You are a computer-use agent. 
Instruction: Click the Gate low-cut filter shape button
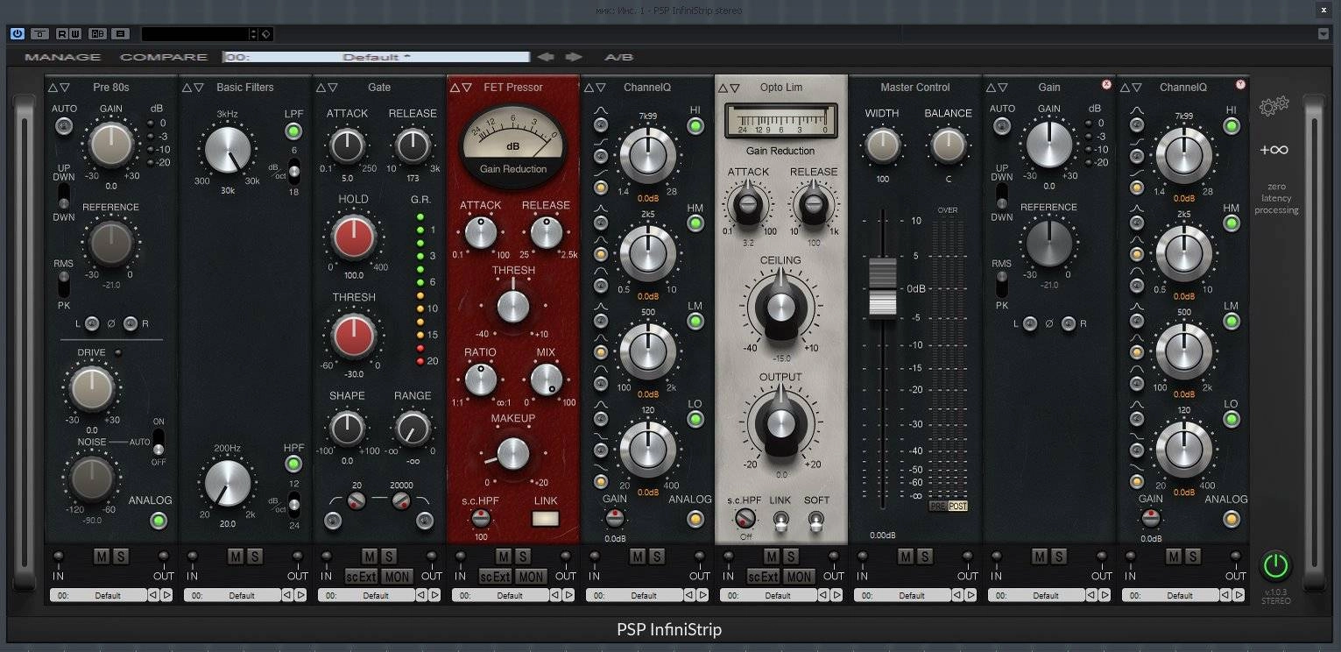(333, 521)
